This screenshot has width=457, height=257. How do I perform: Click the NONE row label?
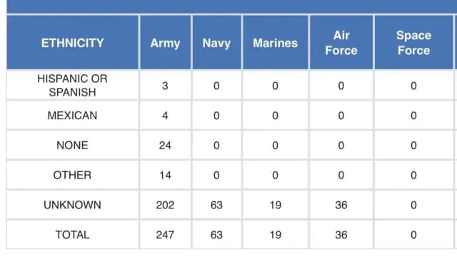(x=72, y=146)
